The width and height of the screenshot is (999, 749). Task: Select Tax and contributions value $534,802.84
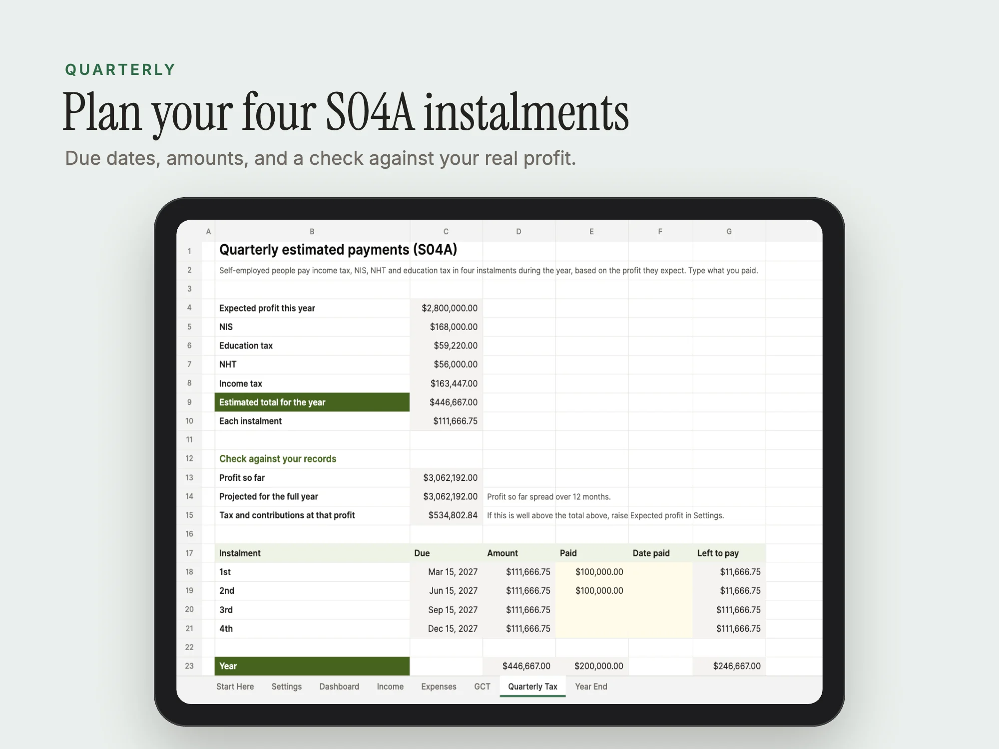coord(446,515)
